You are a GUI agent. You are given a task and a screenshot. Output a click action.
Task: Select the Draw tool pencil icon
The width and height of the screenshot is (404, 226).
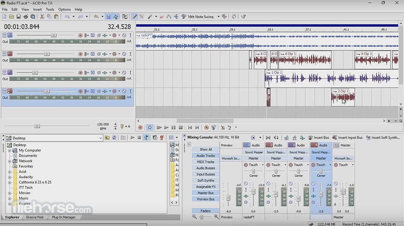tap(134, 17)
